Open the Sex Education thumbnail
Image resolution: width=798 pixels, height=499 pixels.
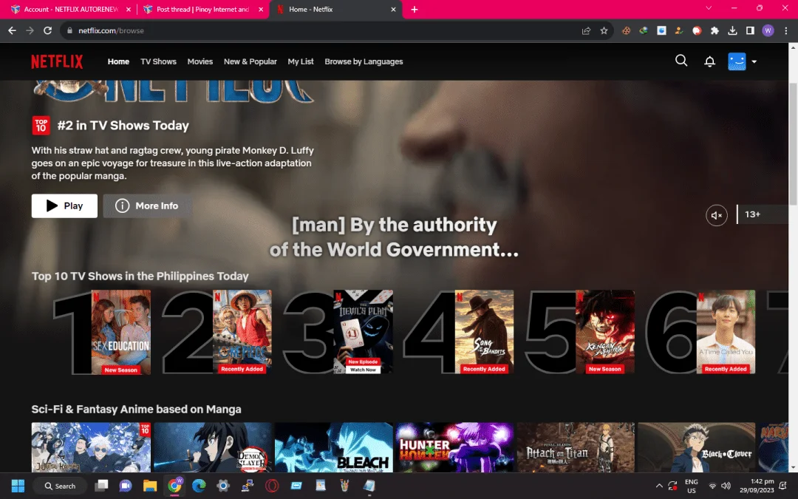pyautogui.click(x=121, y=332)
